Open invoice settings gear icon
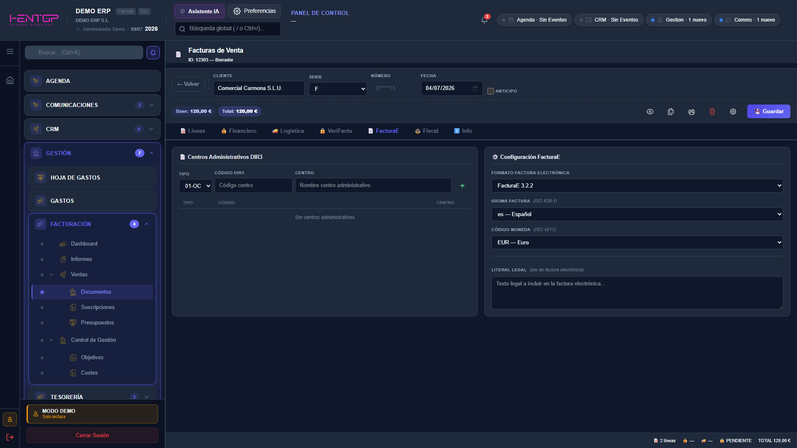Viewport: 797px width, 448px height. (x=733, y=112)
